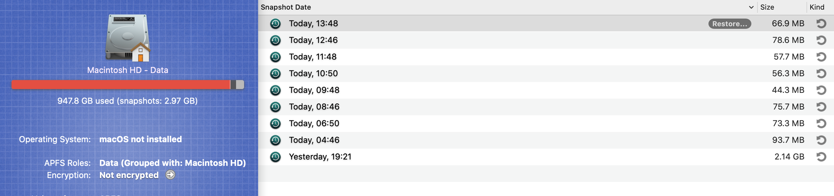Open the Snapshot Date sort chevron
The image size is (834, 196).
[751, 7]
